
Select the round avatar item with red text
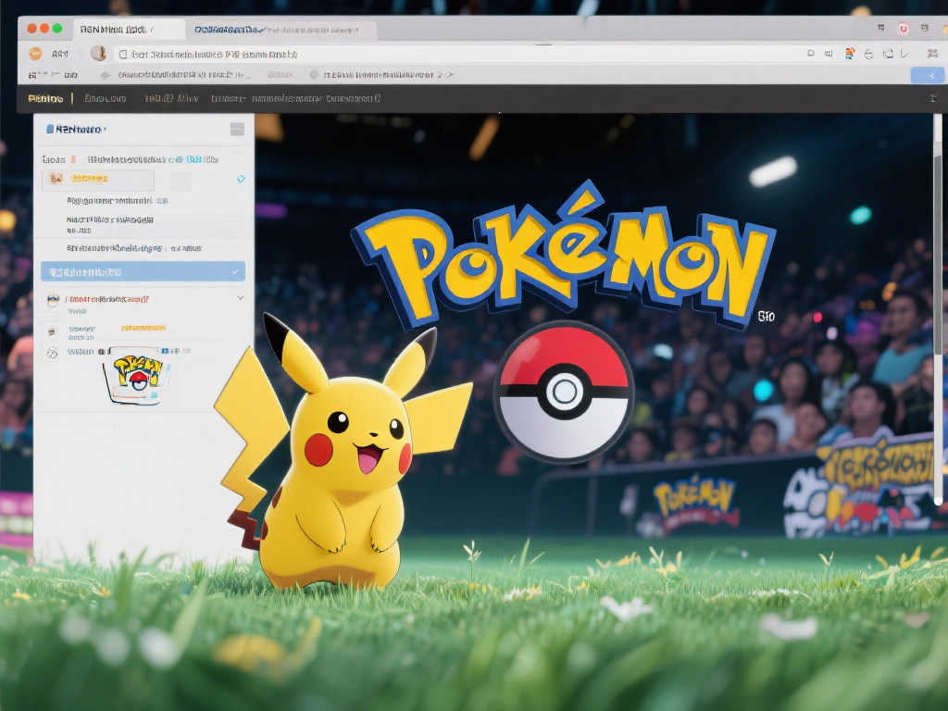tap(53, 299)
